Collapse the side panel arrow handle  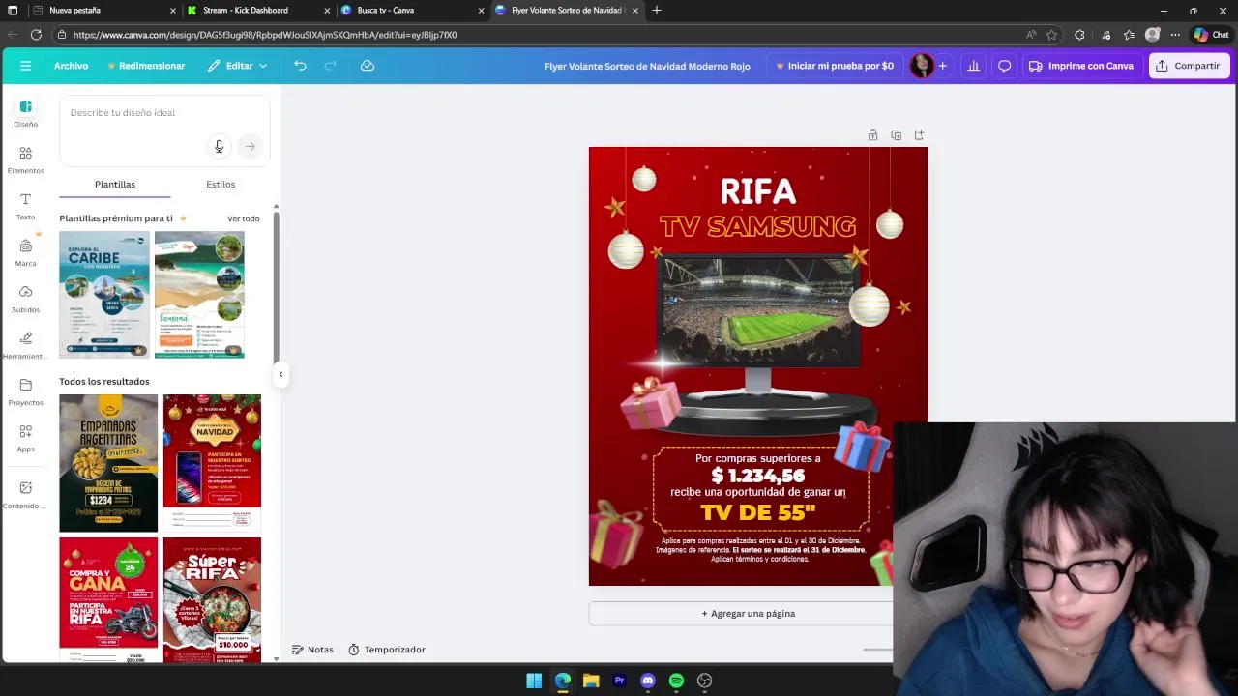[280, 374]
